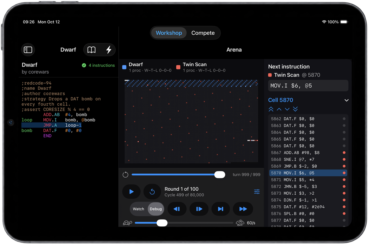The width and height of the screenshot is (370, 244).
Task: Adjust the turn progress slider
Action: (x=178, y=174)
